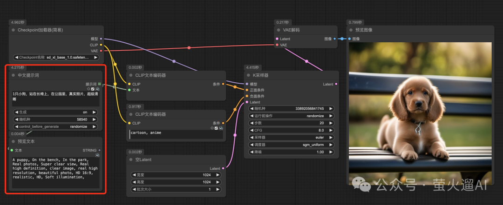Click the translate icon above cartoon, anime text
Image resolution: width=503 pixels, height=205 pixels.
(221, 128)
